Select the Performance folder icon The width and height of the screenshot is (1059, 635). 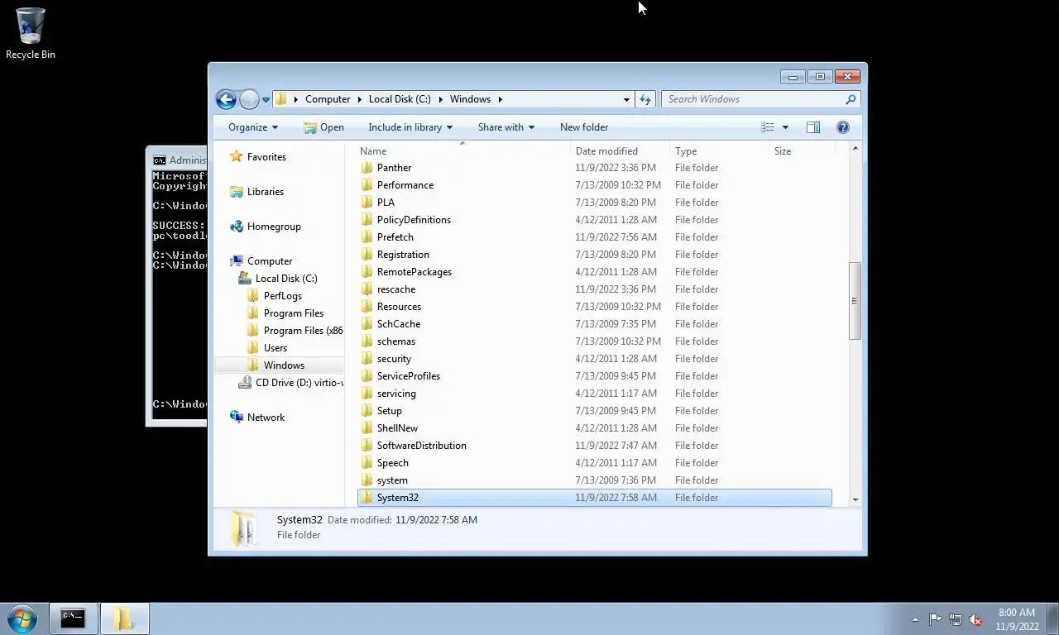pyautogui.click(x=367, y=185)
